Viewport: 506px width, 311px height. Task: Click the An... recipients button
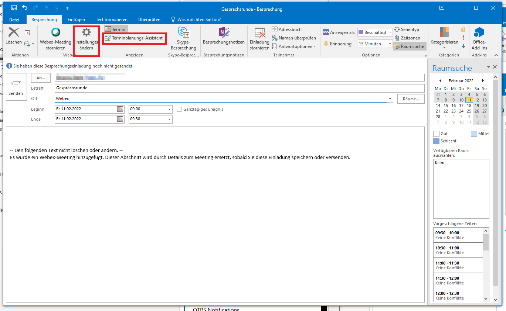pyautogui.click(x=41, y=78)
